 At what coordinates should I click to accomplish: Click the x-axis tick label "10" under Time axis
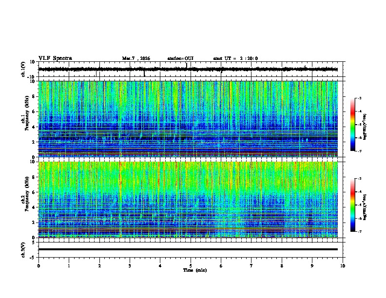(x=343, y=266)
